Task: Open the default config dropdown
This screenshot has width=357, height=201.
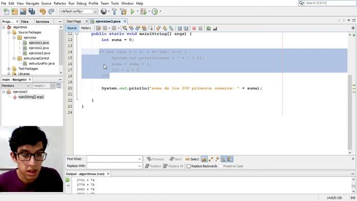Action: (x=95, y=11)
